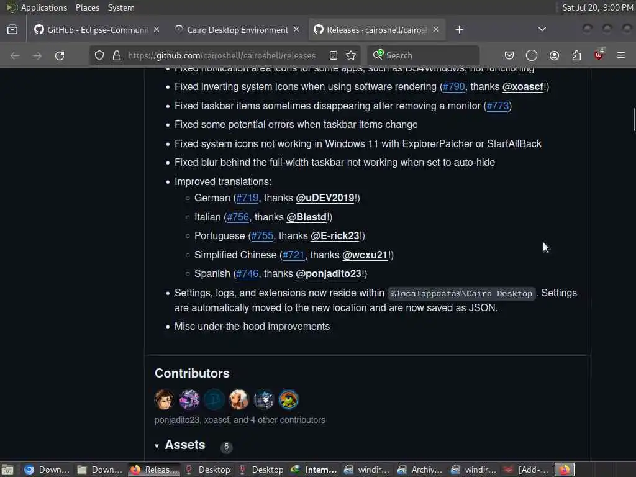Click the Firefox icon at panel's right end
Screen dimensions: 636x477
[x=565, y=470]
